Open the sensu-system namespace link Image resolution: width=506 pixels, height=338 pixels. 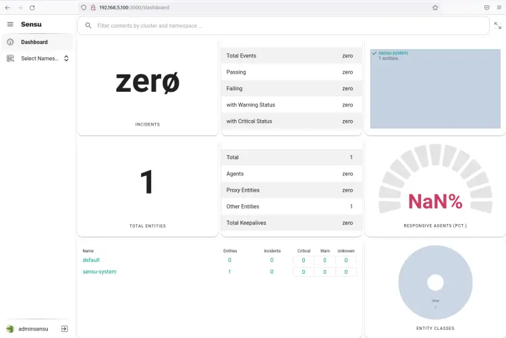click(99, 272)
